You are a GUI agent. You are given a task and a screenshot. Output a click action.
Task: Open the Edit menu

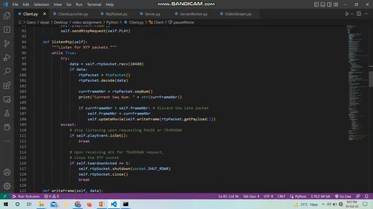point(26,5)
